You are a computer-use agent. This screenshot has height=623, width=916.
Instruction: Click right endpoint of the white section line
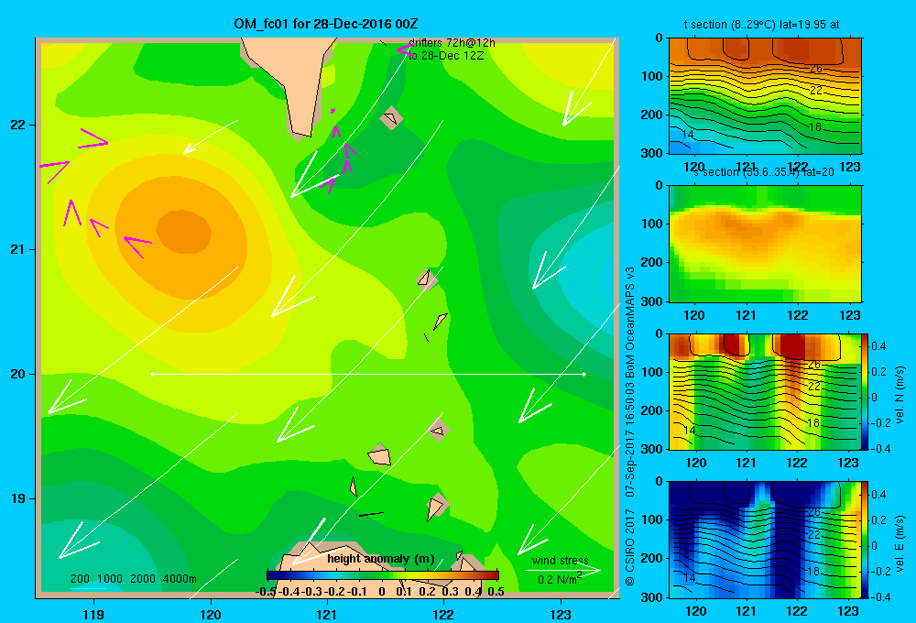584,374
